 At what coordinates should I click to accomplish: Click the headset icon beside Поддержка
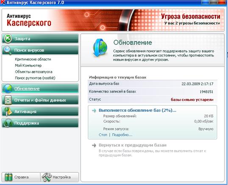point(8,123)
